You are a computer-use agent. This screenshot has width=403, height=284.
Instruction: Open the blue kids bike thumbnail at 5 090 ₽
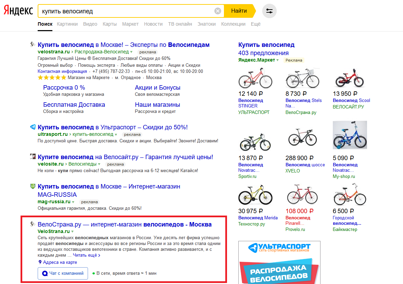coord(350,135)
